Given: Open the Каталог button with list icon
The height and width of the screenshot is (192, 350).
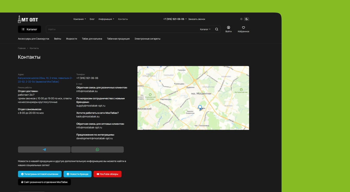Looking at the screenshot, I should [30, 29].
